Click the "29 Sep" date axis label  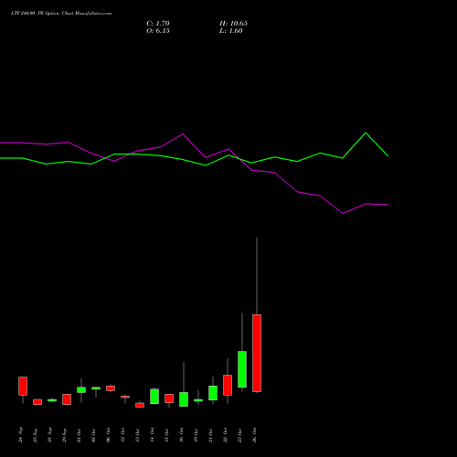(65, 435)
